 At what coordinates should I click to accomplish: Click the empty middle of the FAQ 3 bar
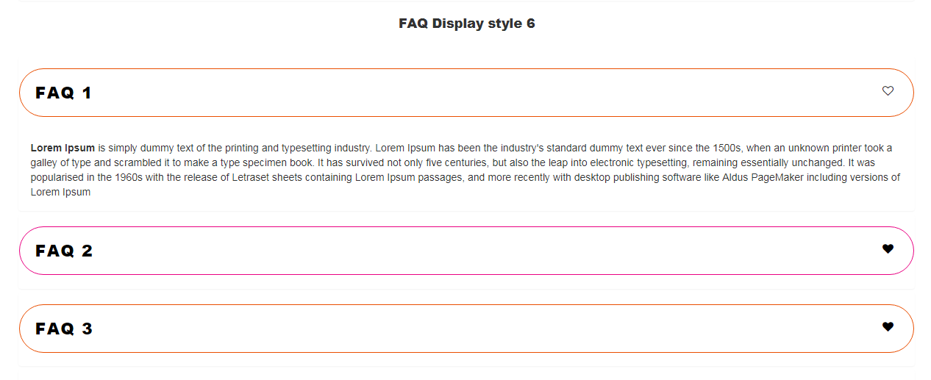click(466, 329)
